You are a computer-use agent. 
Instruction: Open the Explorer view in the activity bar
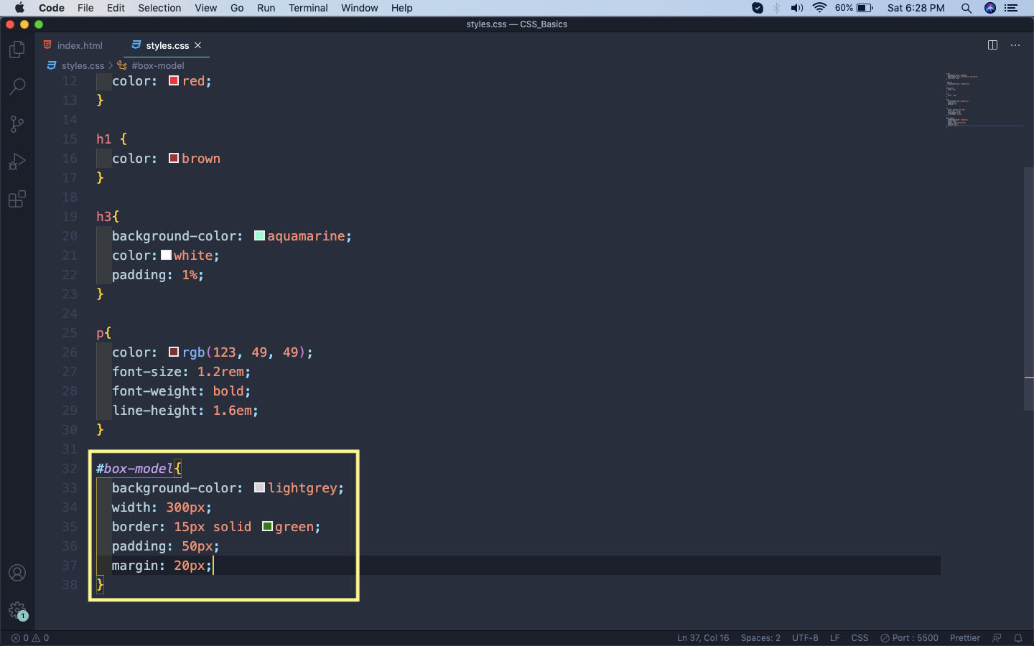click(17, 50)
